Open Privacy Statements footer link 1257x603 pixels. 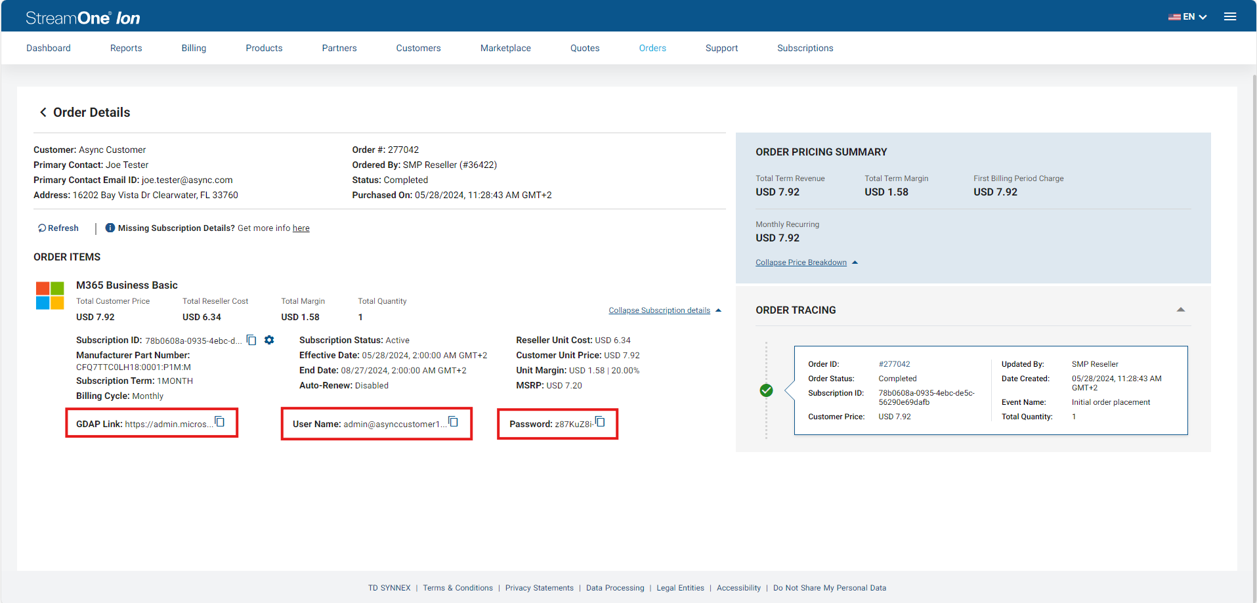(540, 588)
